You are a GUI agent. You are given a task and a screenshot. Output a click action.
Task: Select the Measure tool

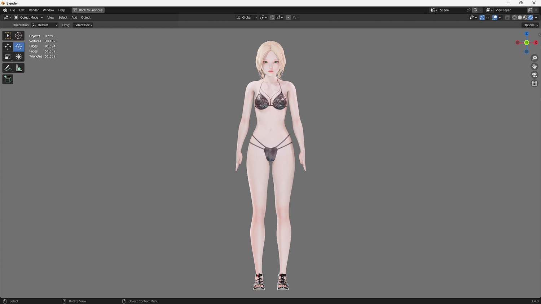tap(19, 68)
